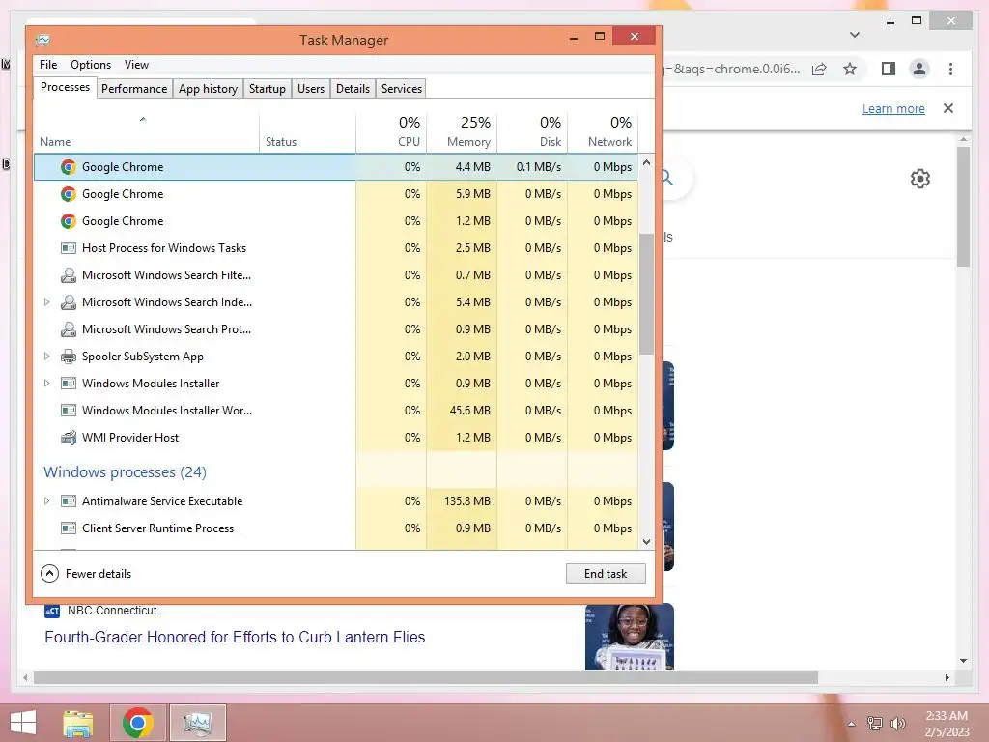Open the Chrome side panel icon
The height and width of the screenshot is (742, 989).
point(889,69)
